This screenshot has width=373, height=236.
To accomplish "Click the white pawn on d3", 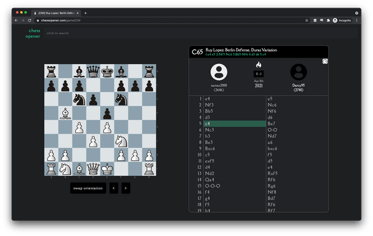I will 93,141.
